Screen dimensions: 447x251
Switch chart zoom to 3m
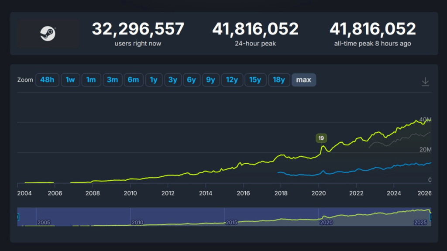coord(112,80)
